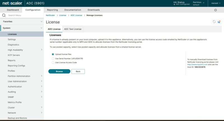This screenshot has height=121, width=224.
Task: Click the Back button
Action: [78, 72]
